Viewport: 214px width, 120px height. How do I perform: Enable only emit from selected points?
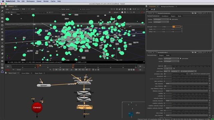(x=189, y=74)
